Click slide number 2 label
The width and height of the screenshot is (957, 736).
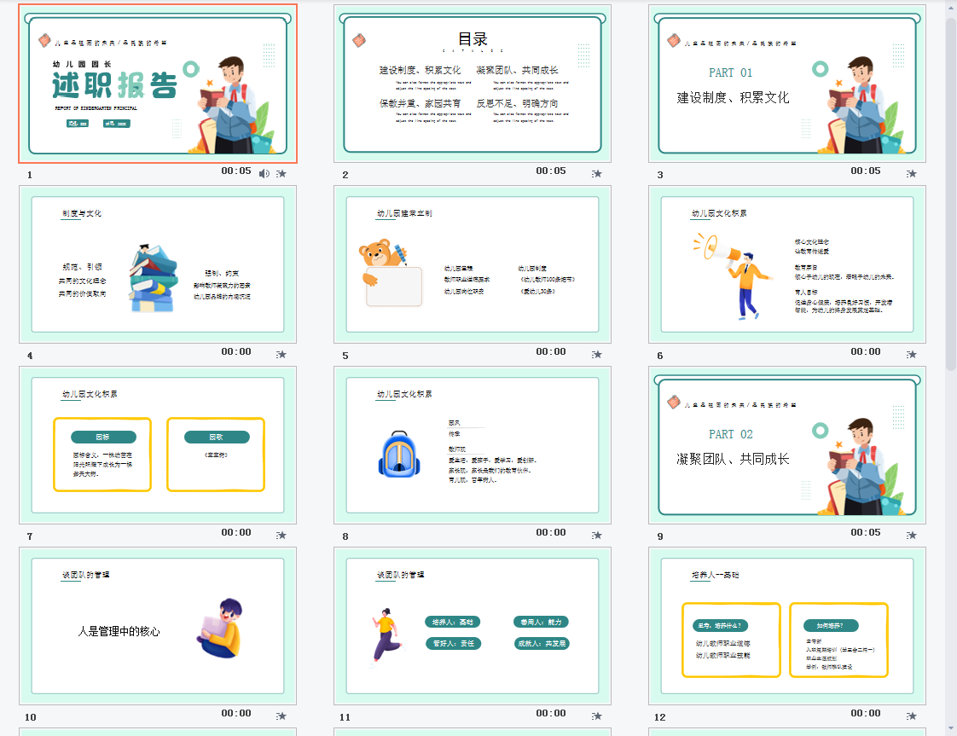(345, 175)
